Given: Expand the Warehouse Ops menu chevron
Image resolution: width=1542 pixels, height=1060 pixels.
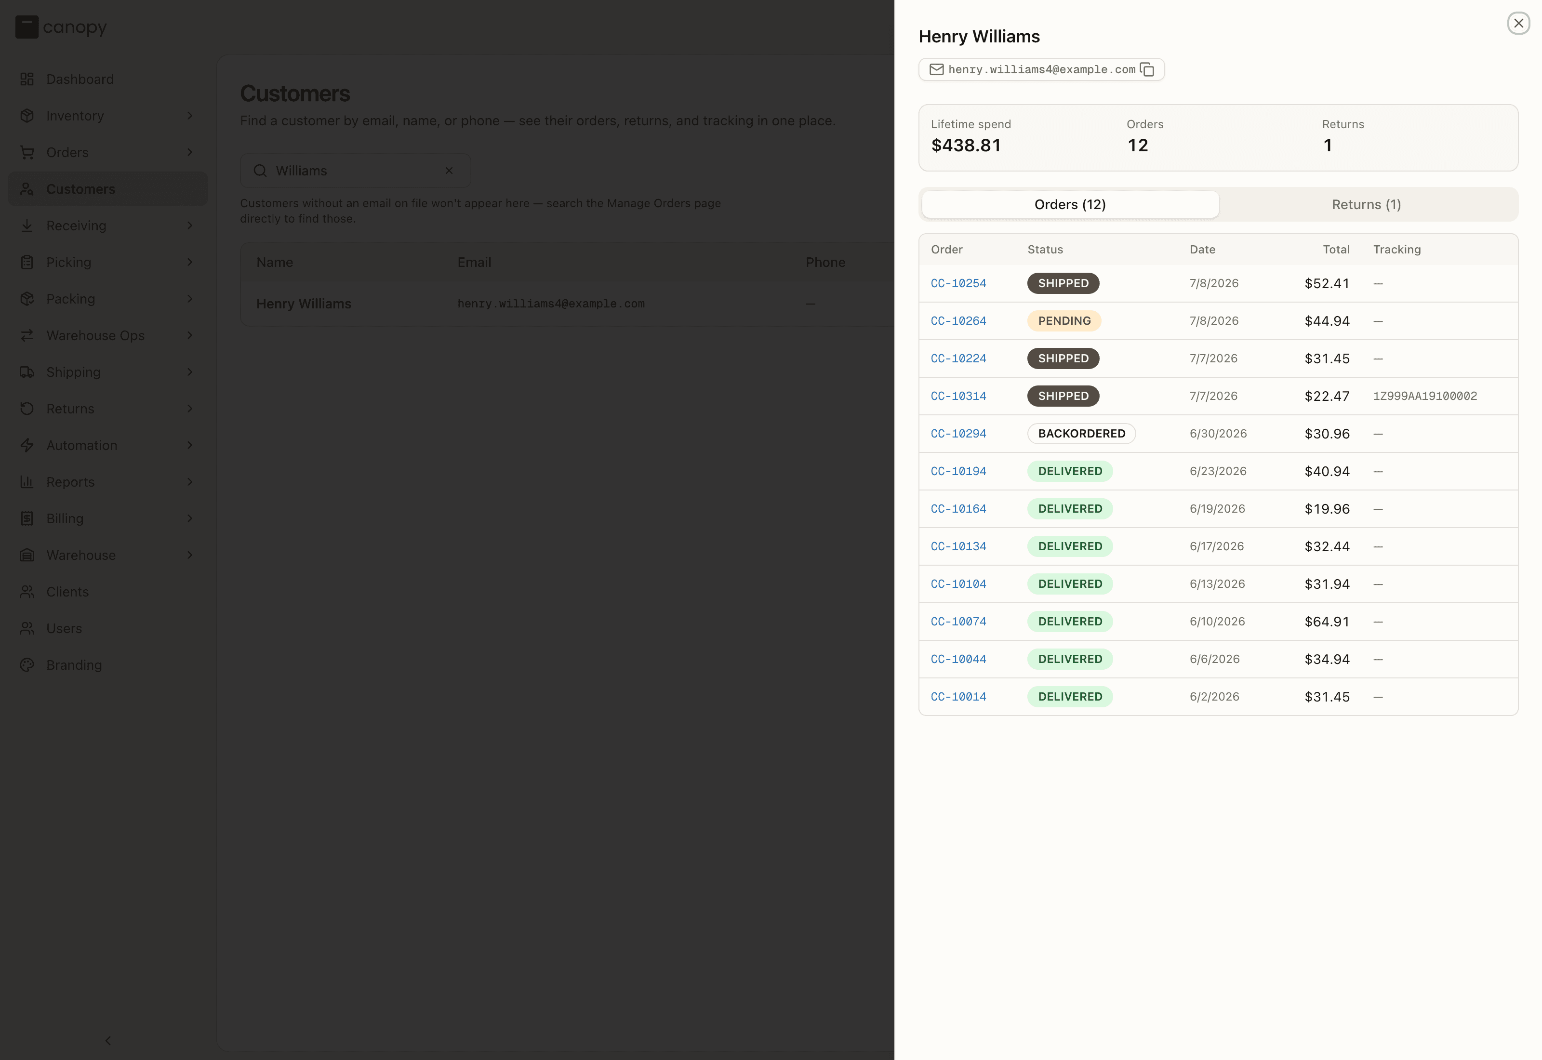Looking at the screenshot, I should click(190, 335).
